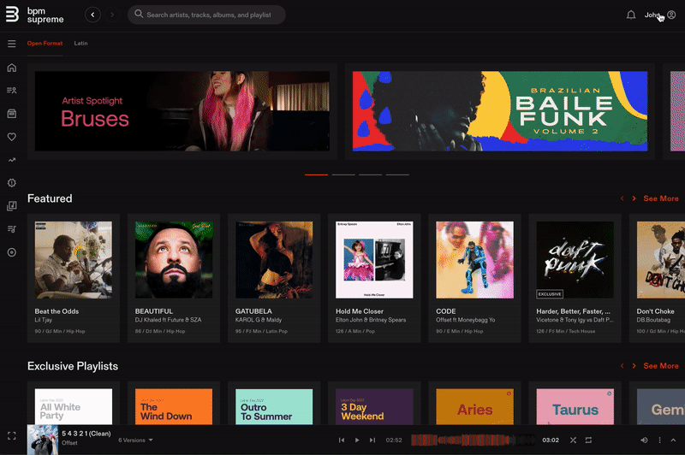685x455 pixels.
Task: Open the Hold Me Closer cover
Action: 374,260
